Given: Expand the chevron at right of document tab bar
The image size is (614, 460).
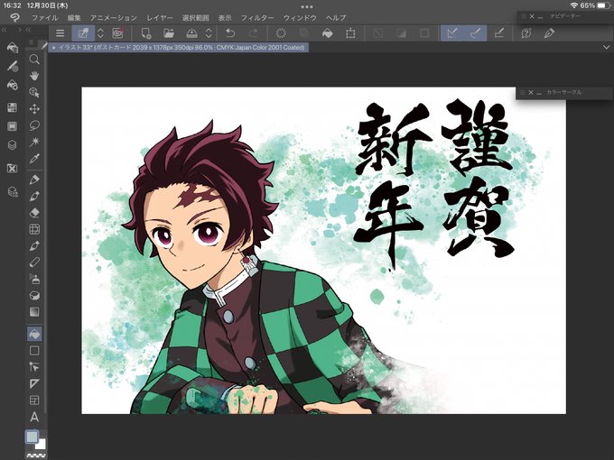Looking at the screenshot, I should coord(606,47).
